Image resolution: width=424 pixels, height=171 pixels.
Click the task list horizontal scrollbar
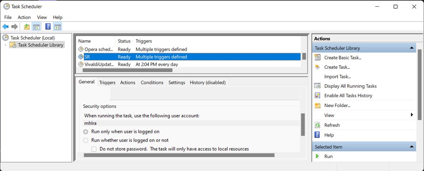127,70
